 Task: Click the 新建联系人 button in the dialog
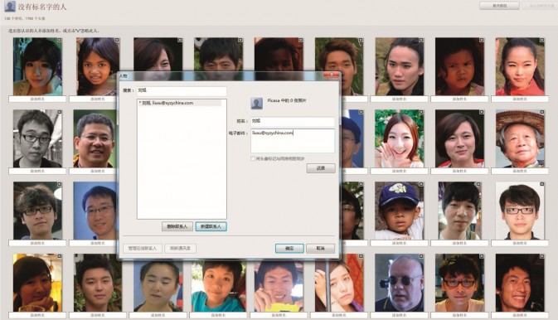tap(211, 227)
